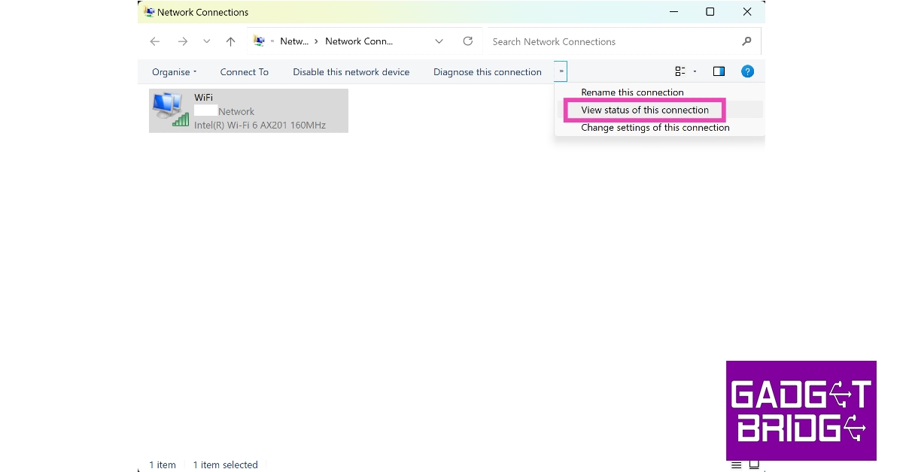Open the blue Help icon
The width and height of the screenshot is (903, 472).
pyautogui.click(x=747, y=71)
